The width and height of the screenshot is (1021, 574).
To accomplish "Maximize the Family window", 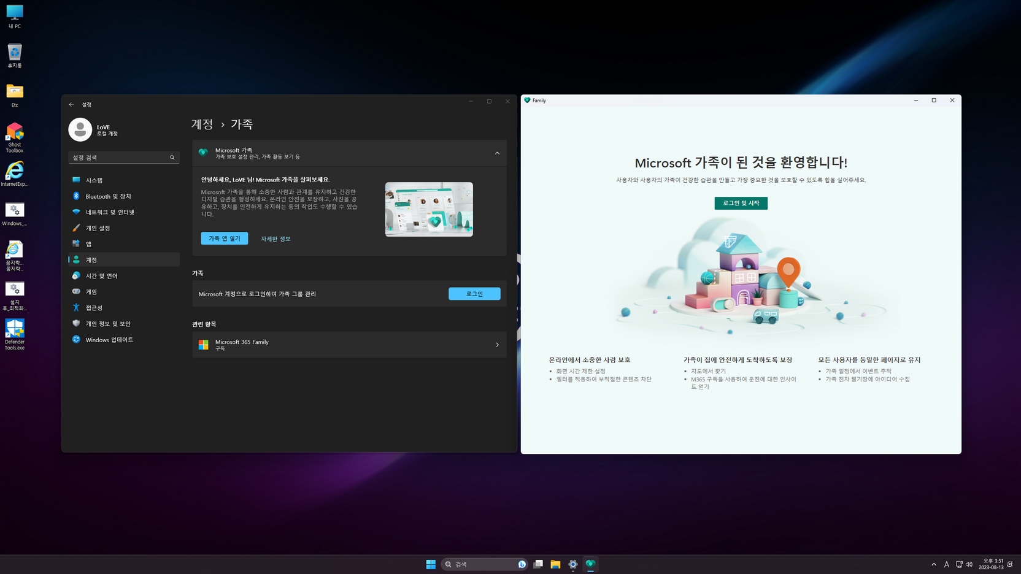I will pos(934,101).
